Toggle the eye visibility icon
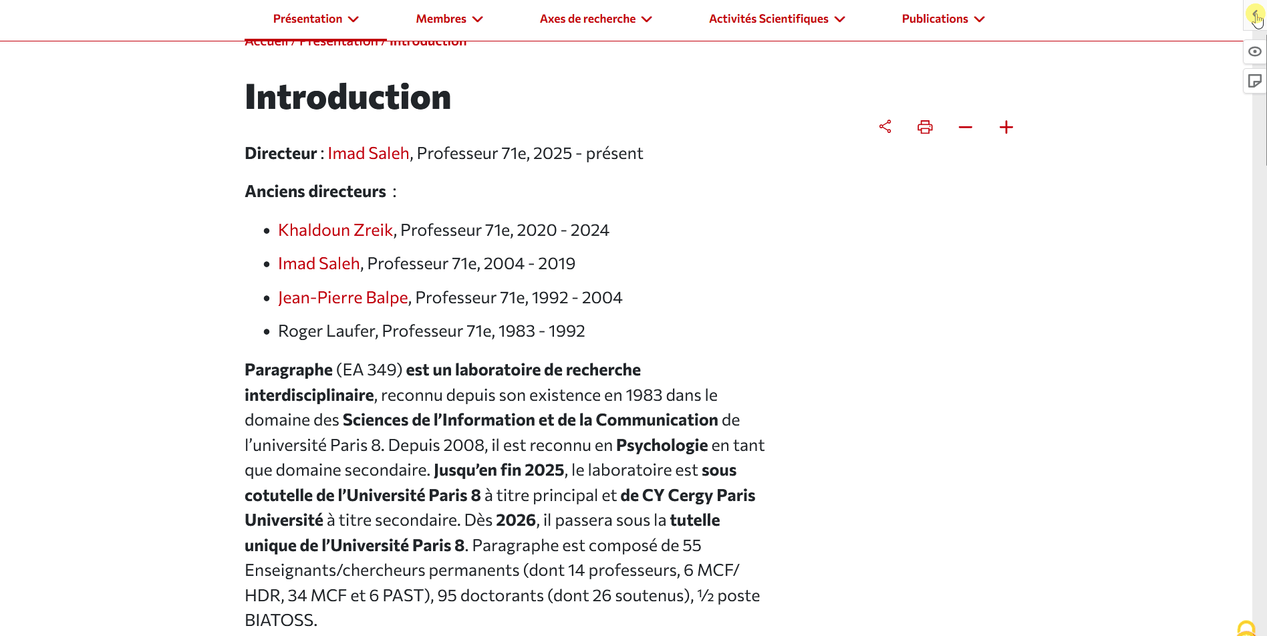Viewport: 1267px width, 636px height. coord(1254,51)
